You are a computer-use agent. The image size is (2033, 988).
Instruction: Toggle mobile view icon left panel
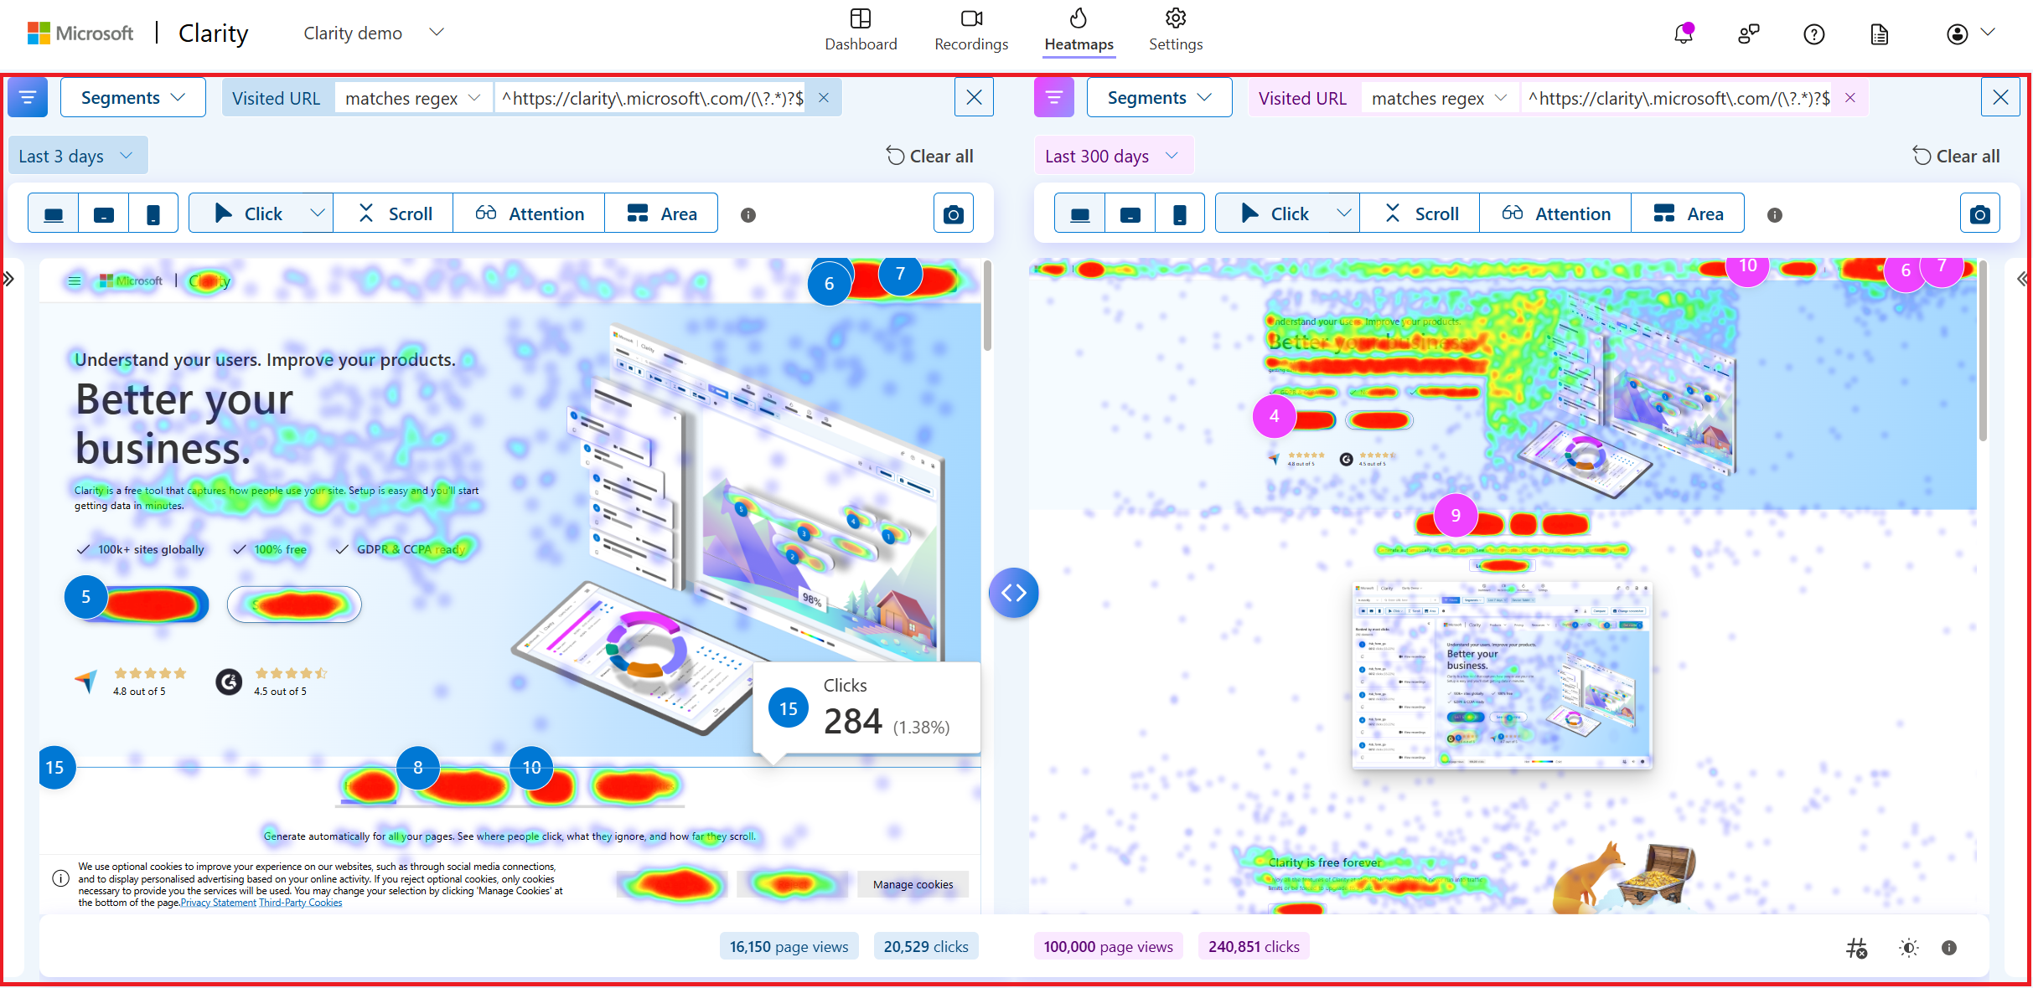tap(154, 214)
